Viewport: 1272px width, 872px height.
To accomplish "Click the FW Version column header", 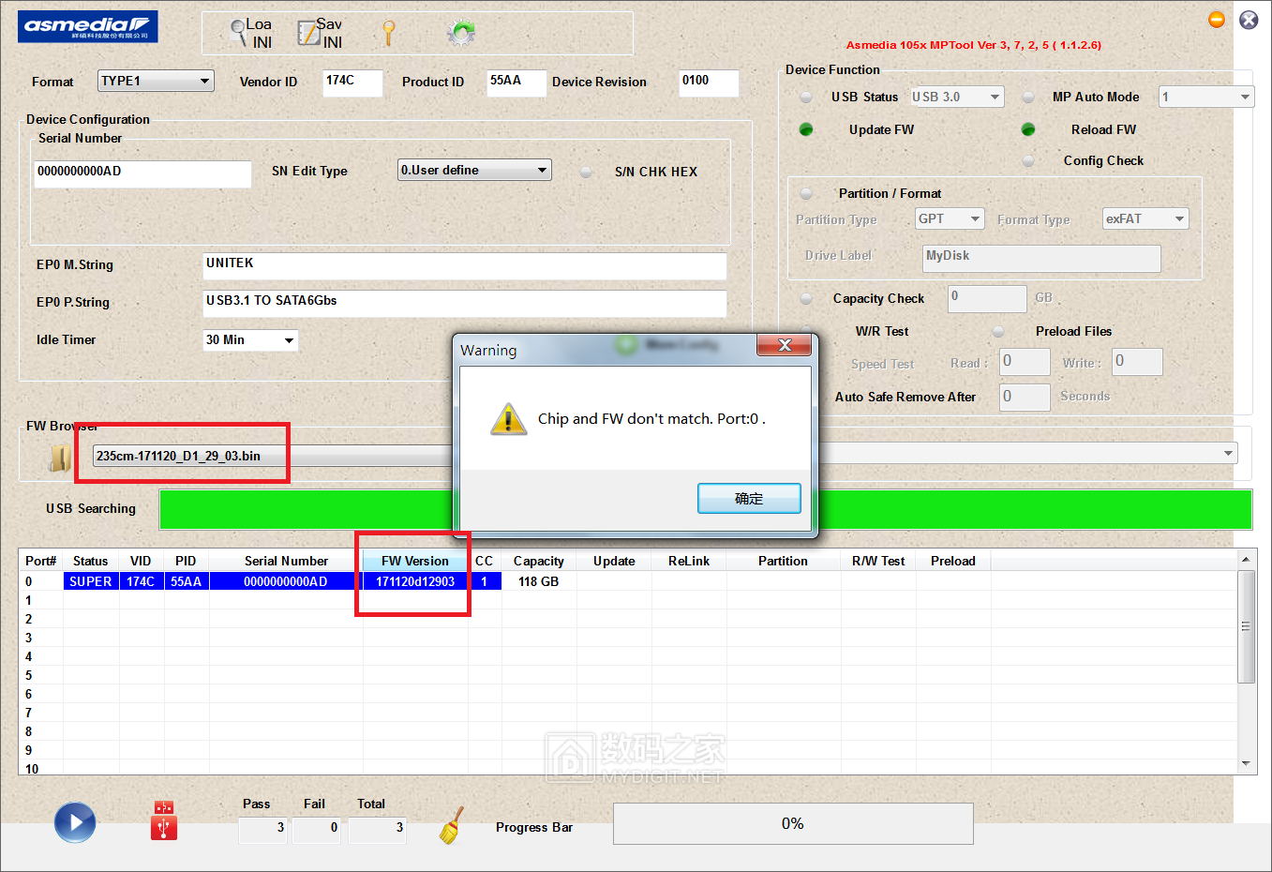I will point(414,561).
